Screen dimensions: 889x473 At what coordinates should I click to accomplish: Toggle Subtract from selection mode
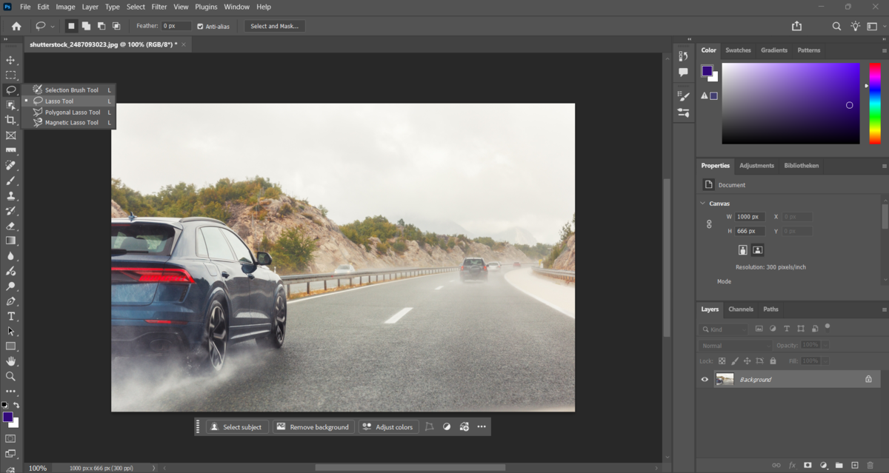(x=101, y=26)
